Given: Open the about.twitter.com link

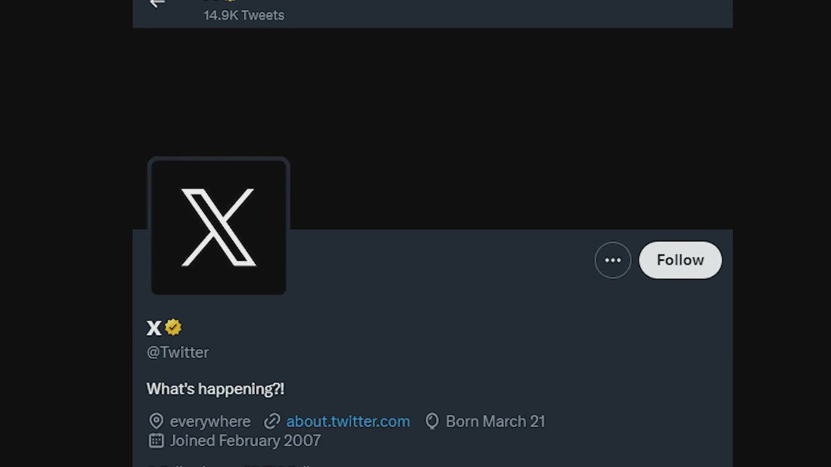Looking at the screenshot, I should pos(348,421).
